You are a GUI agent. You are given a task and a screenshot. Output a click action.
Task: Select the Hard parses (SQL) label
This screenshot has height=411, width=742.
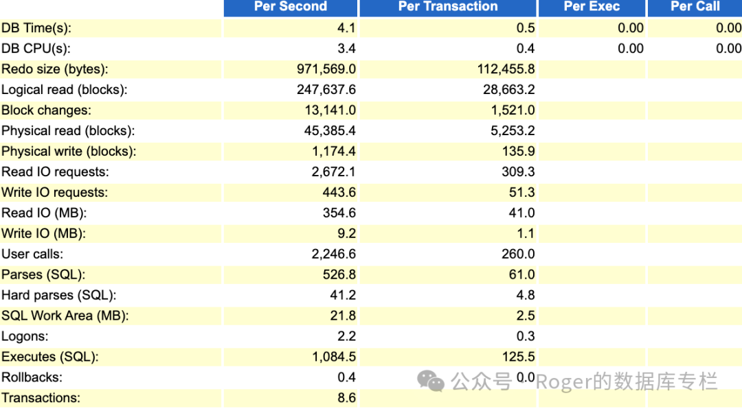(58, 295)
